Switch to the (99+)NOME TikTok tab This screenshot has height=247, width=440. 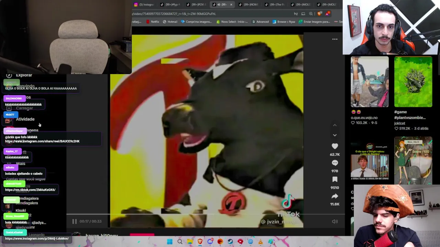tap(249, 4)
